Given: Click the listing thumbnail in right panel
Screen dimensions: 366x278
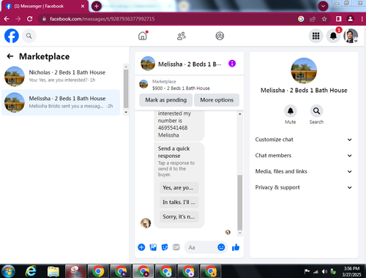Looking at the screenshot, I should [x=304, y=70].
